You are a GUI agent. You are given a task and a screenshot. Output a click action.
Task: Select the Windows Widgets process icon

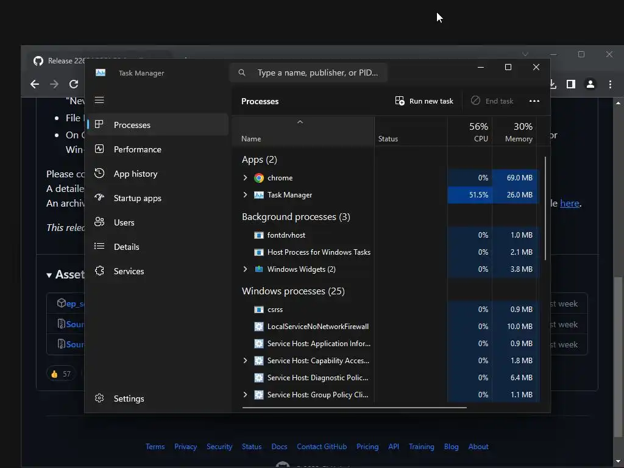click(259, 269)
